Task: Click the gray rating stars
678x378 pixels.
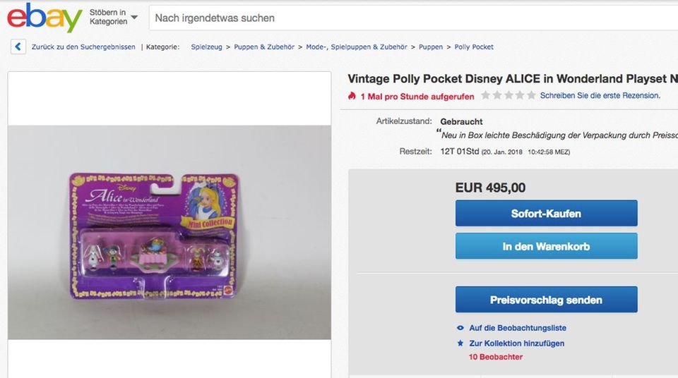Action: pyautogui.click(x=508, y=95)
